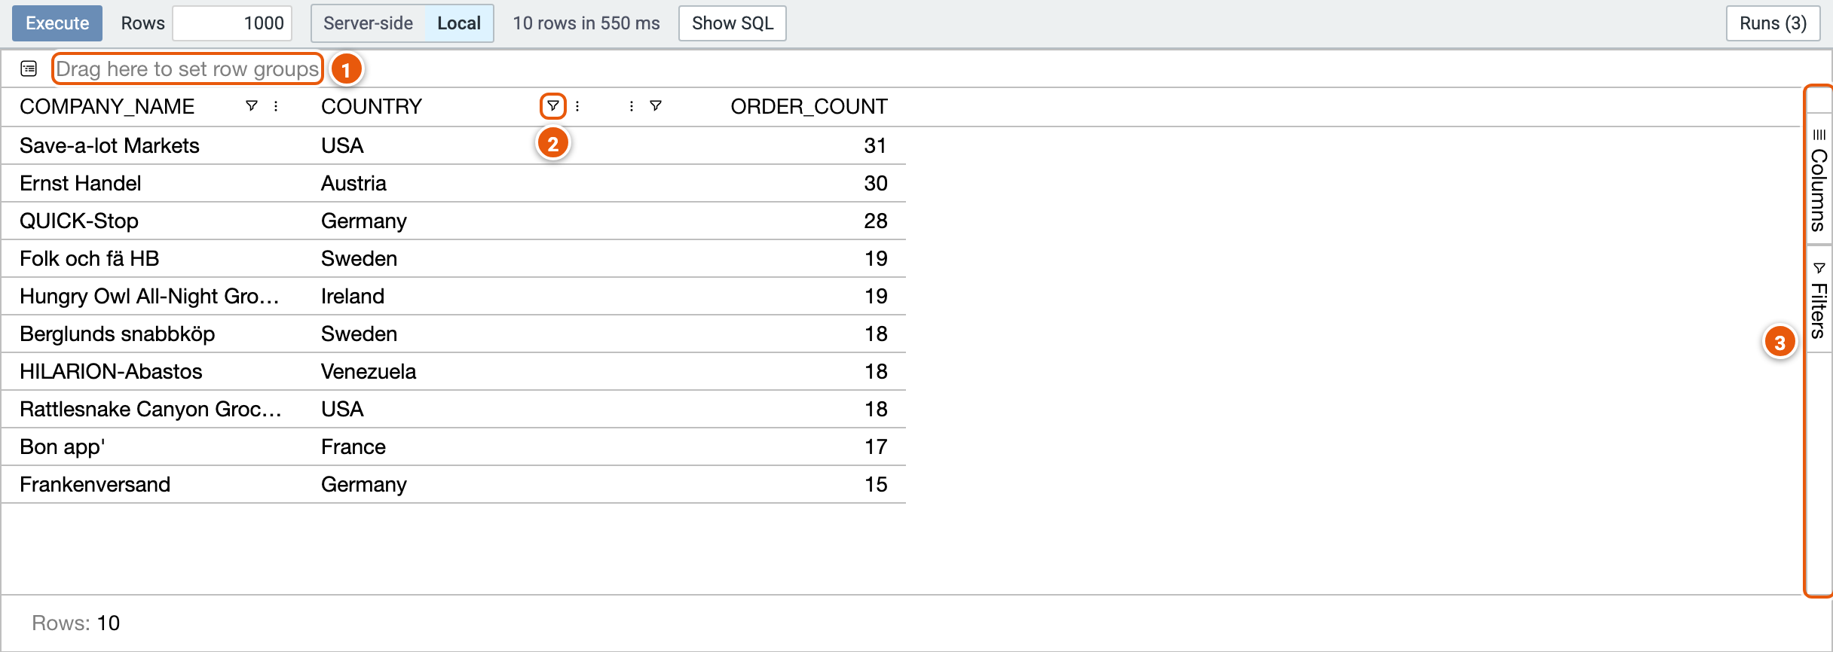This screenshot has height=652, width=1833.
Task: Open filter for COMPANY_NAME column
Action: (252, 106)
